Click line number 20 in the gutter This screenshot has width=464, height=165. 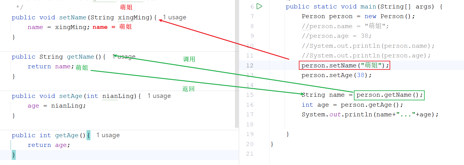click(x=250, y=144)
